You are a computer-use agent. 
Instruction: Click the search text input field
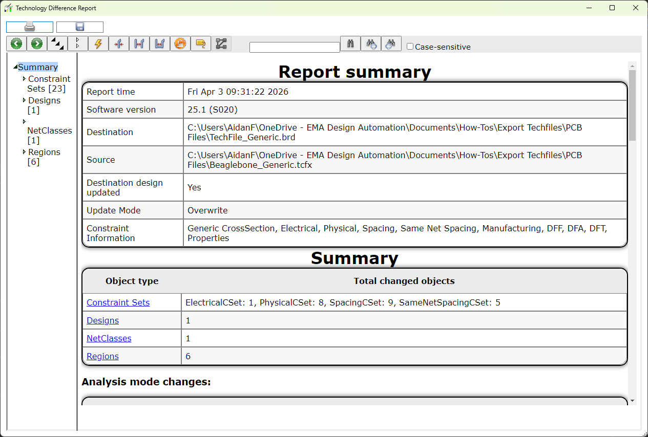(x=295, y=47)
